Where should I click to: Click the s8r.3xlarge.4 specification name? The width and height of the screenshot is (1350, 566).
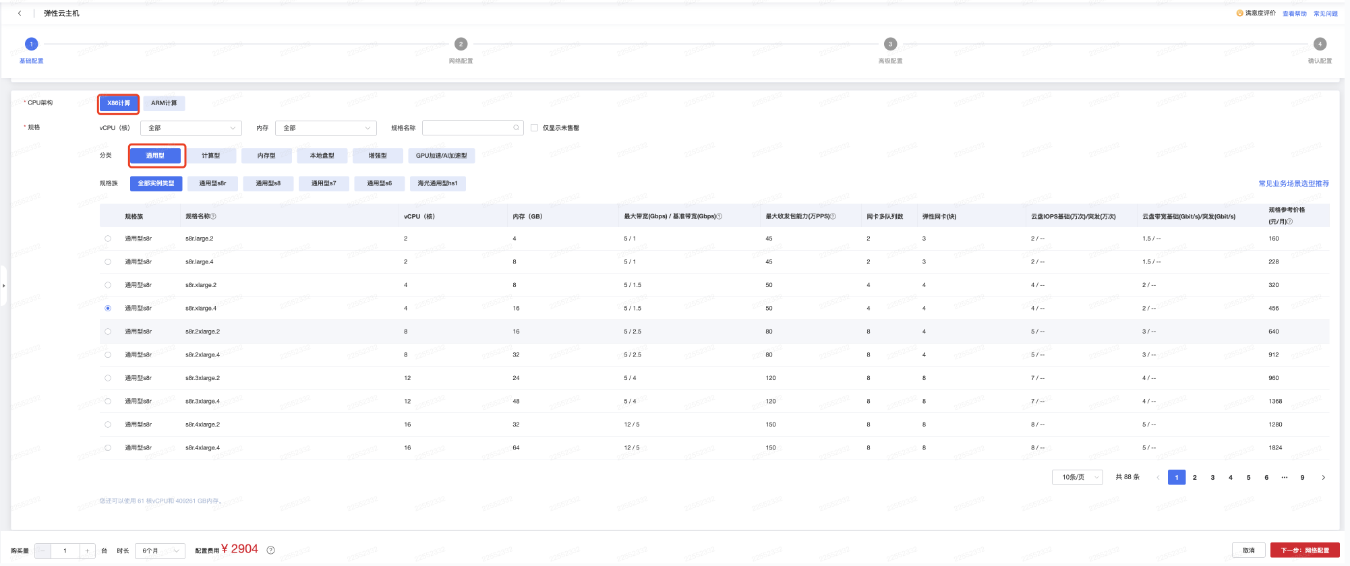coord(202,401)
